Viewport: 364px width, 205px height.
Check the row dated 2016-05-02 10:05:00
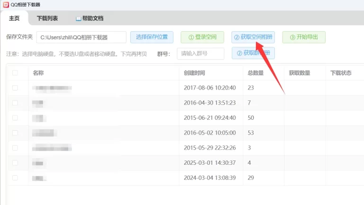point(15,133)
